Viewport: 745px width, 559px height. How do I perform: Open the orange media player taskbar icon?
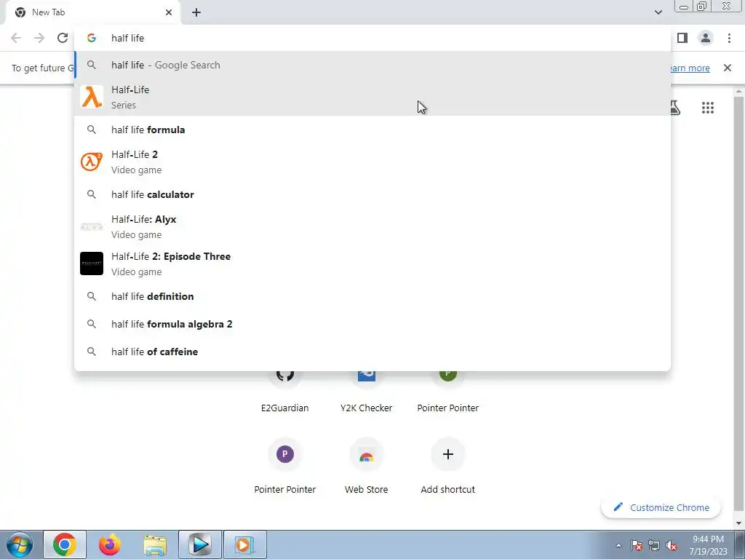[x=245, y=544]
